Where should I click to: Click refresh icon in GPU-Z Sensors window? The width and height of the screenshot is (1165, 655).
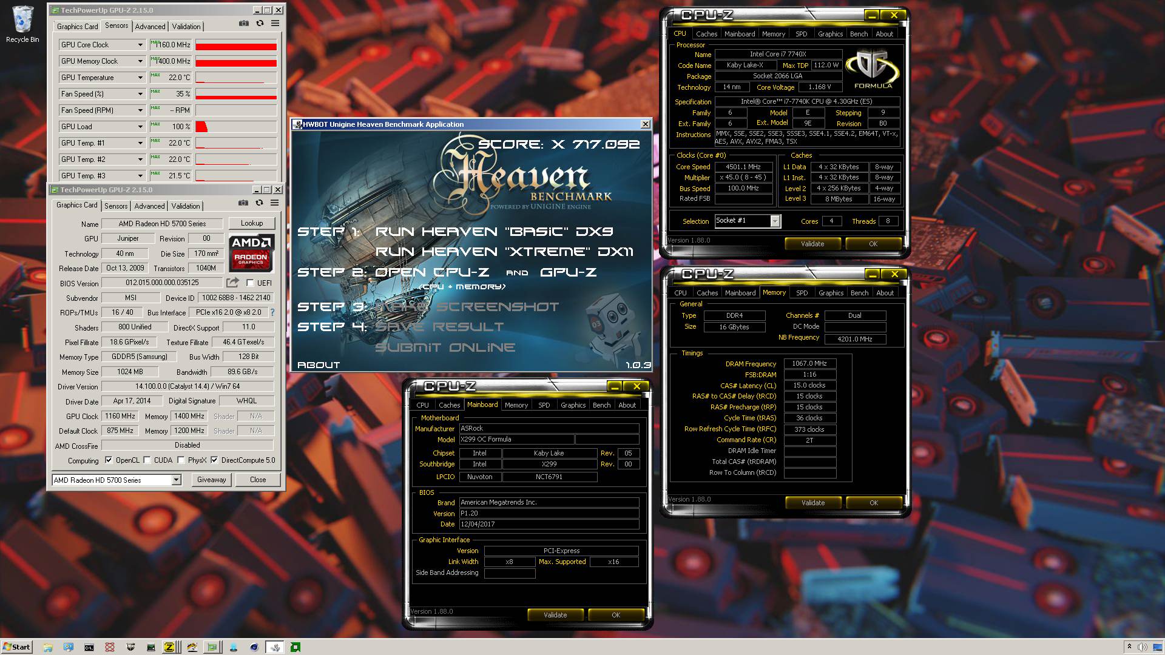click(x=260, y=23)
